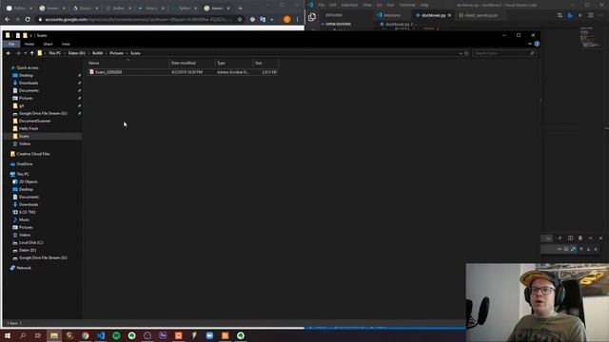Open Network in navigation pane
The height and width of the screenshot is (342, 609).
(x=23, y=268)
